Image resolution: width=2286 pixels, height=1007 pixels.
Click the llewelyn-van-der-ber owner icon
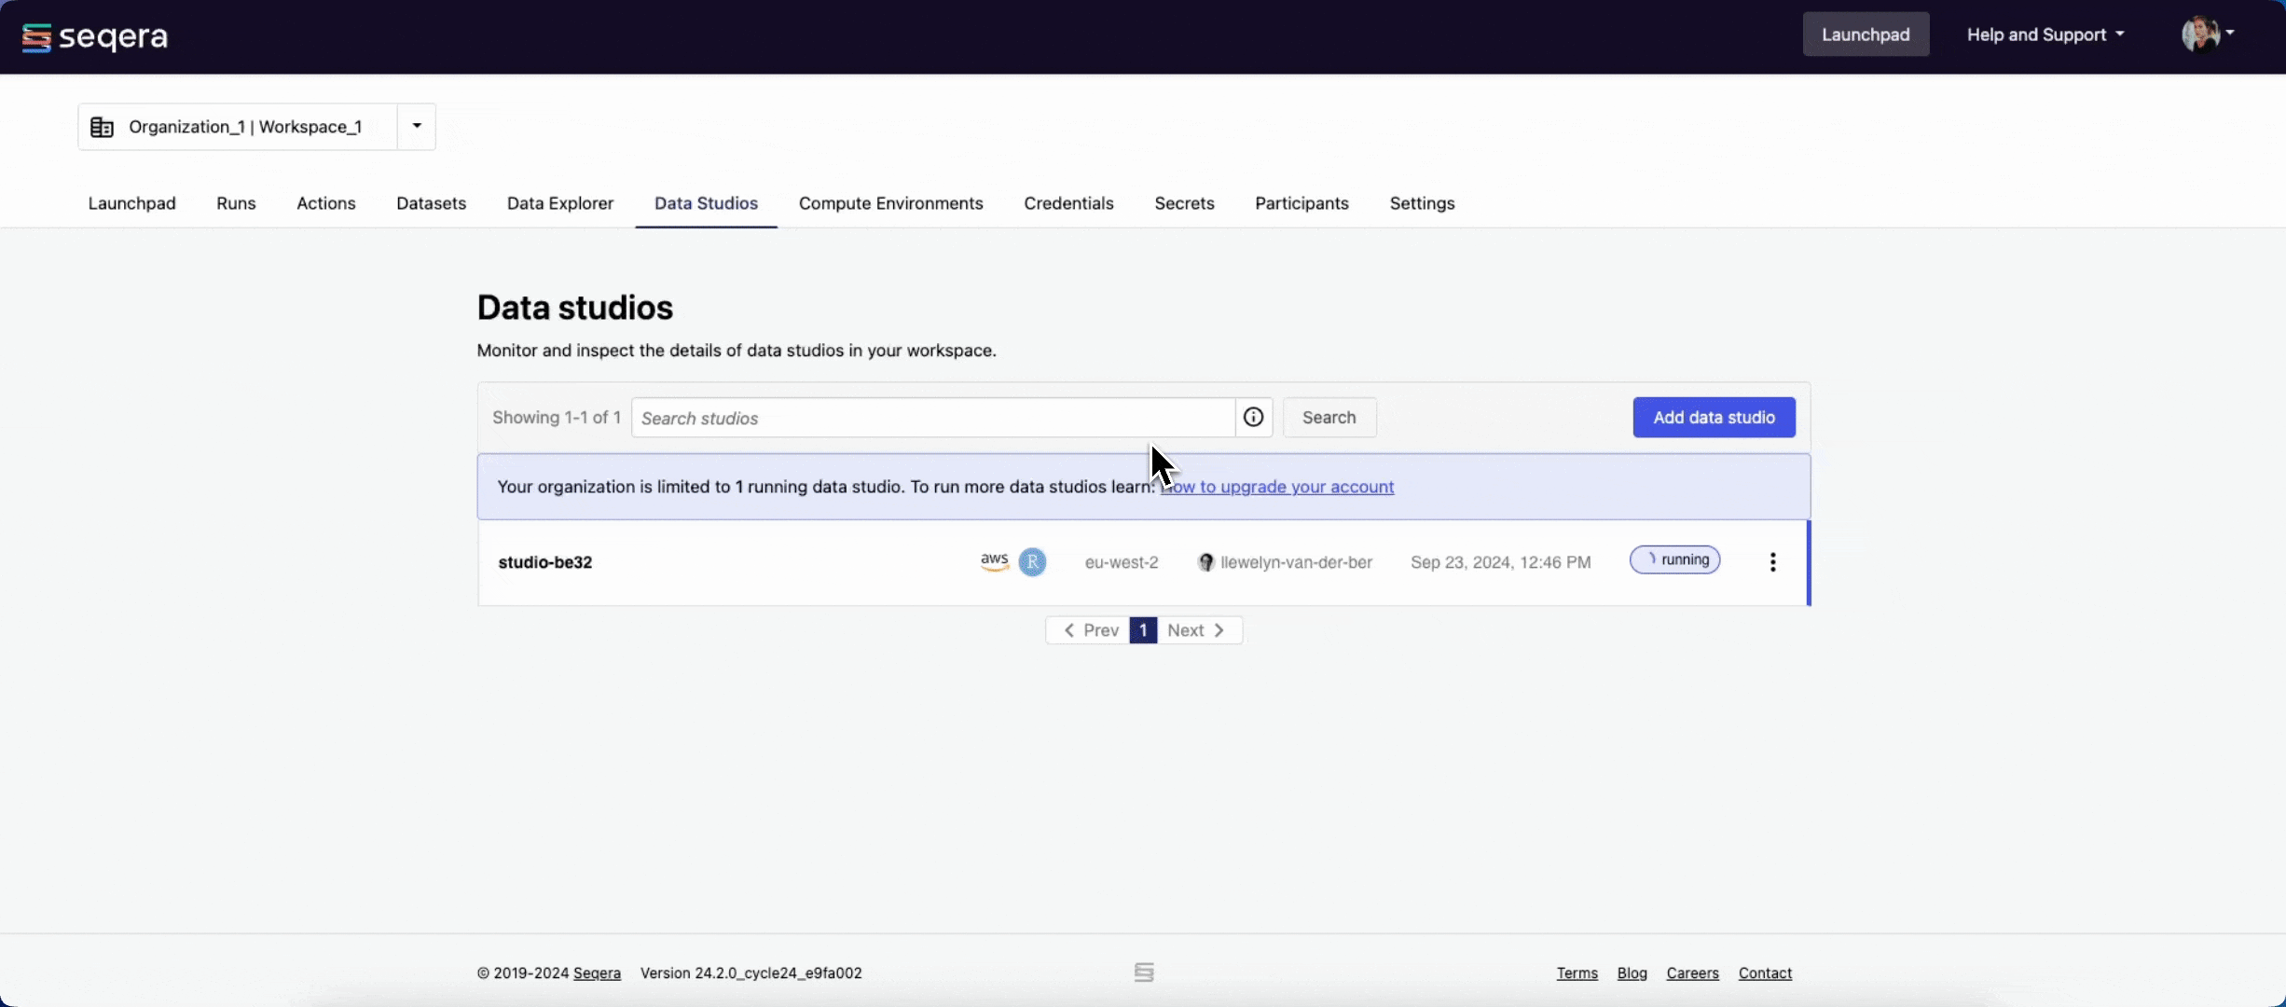point(1205,561)
